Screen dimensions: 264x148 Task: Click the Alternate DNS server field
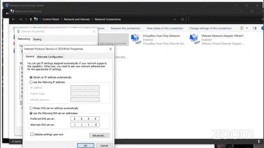coord(85,125)
